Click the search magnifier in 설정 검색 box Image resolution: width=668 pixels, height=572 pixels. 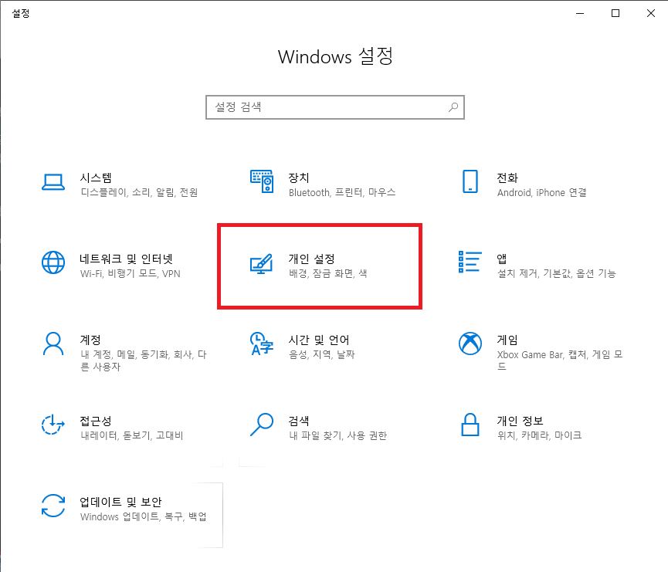click(x=453, y=107)
